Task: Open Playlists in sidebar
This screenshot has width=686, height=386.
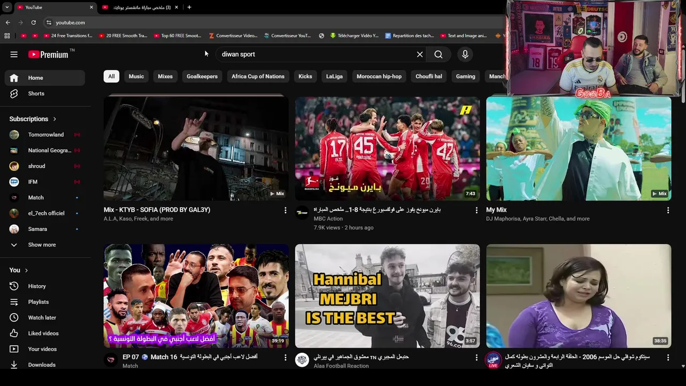Action: pos(45,302)
